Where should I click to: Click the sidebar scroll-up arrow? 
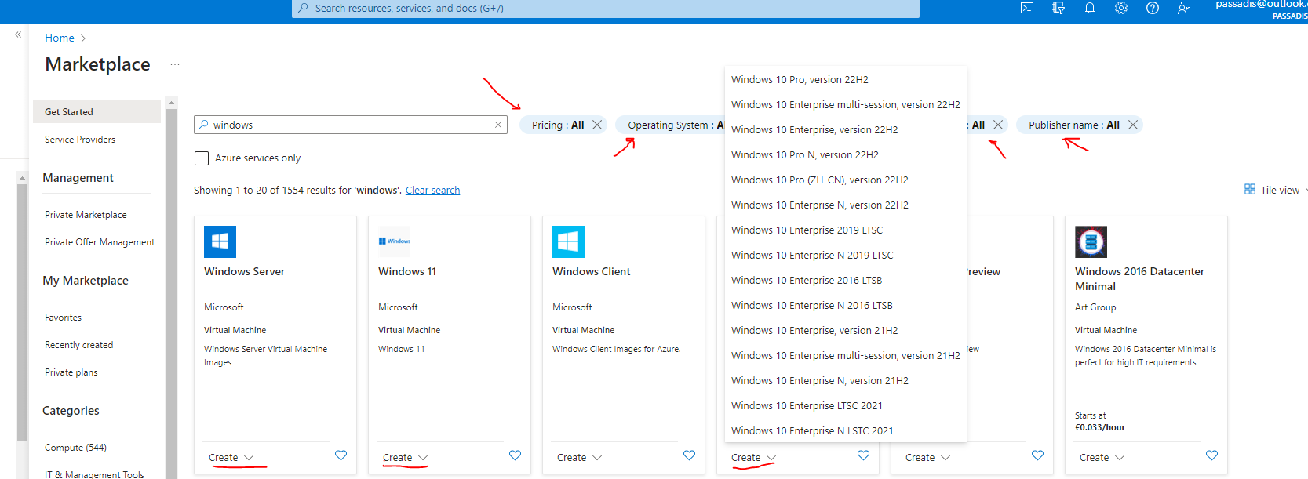point(171,103)
